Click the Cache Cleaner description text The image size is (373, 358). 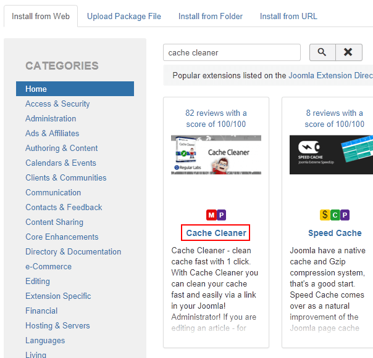coord(214,289)
